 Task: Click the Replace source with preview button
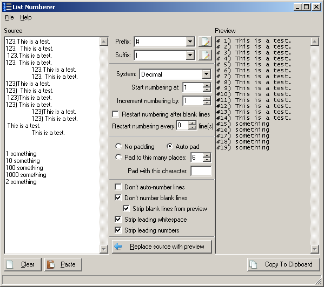point(162,247)
